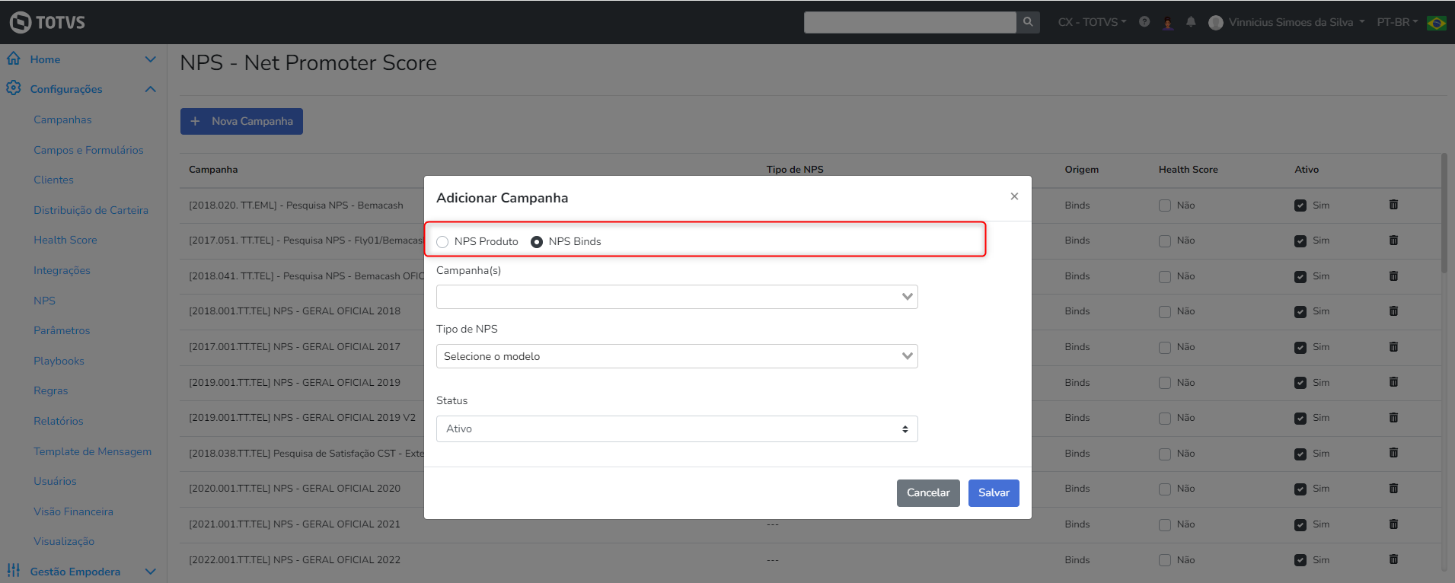Toggle Health Score checkbox for GERAL OFICIAL 2021
The height and width of the screenshot is (583, 1455).
(1165, 525)
